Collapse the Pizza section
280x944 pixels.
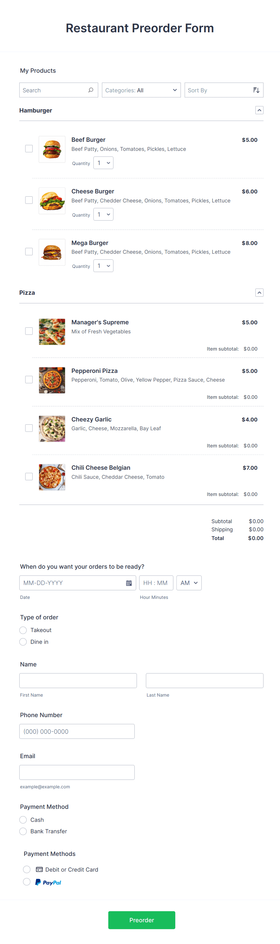pyautogui.click(x=259, y=292)
